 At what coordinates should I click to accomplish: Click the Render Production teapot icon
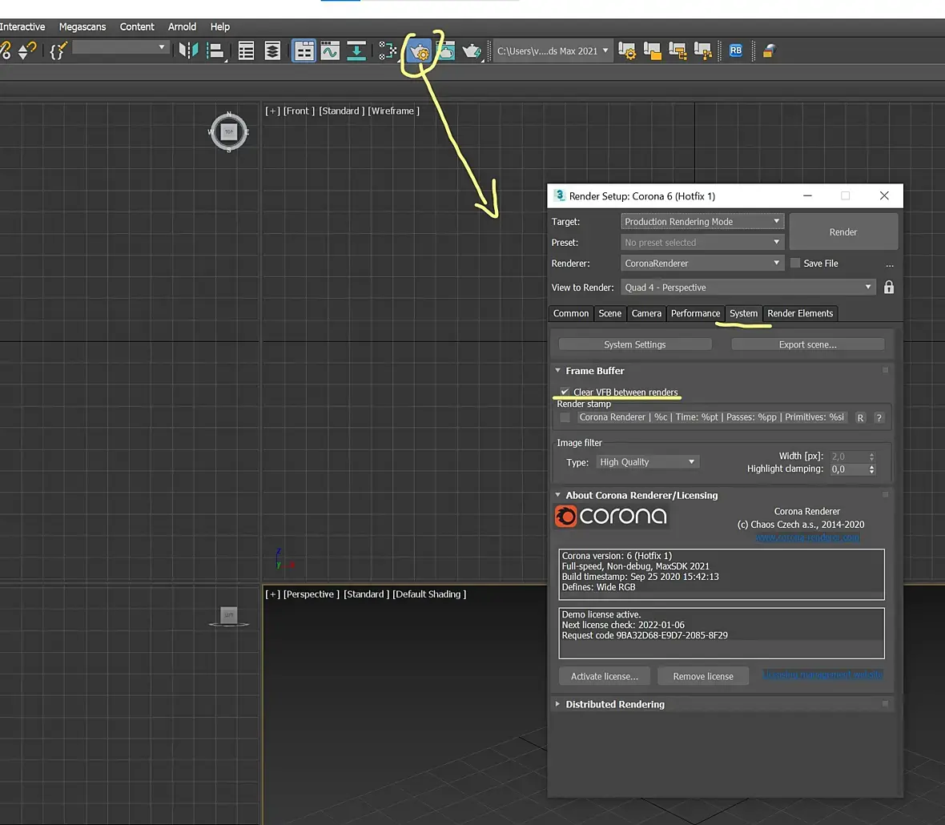tap(472, 51)
